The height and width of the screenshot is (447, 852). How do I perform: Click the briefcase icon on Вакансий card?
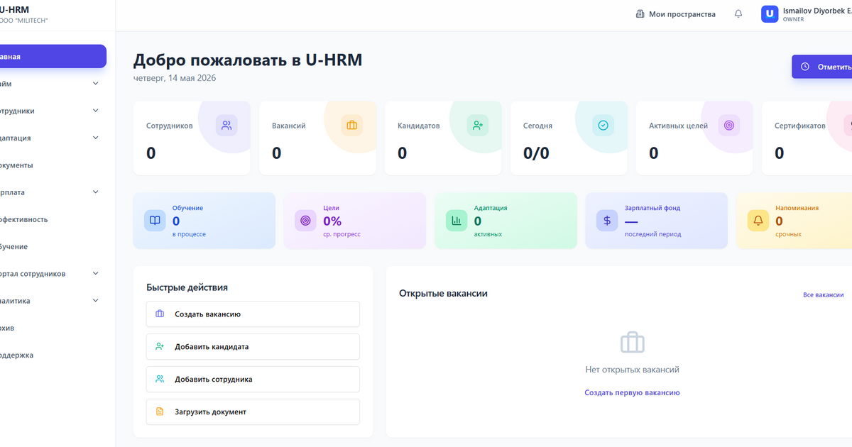pos(352,126)
